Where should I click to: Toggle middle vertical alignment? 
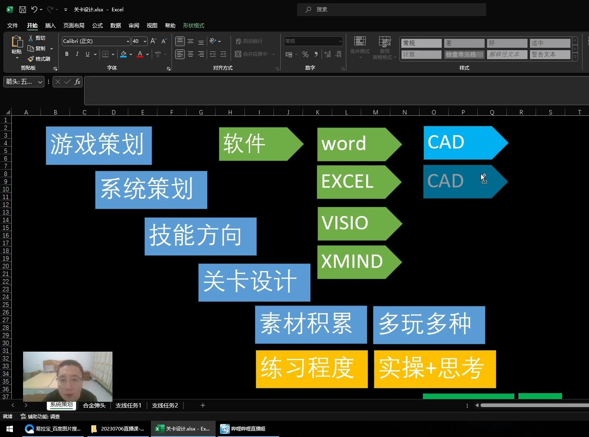[x=191, y=41]
